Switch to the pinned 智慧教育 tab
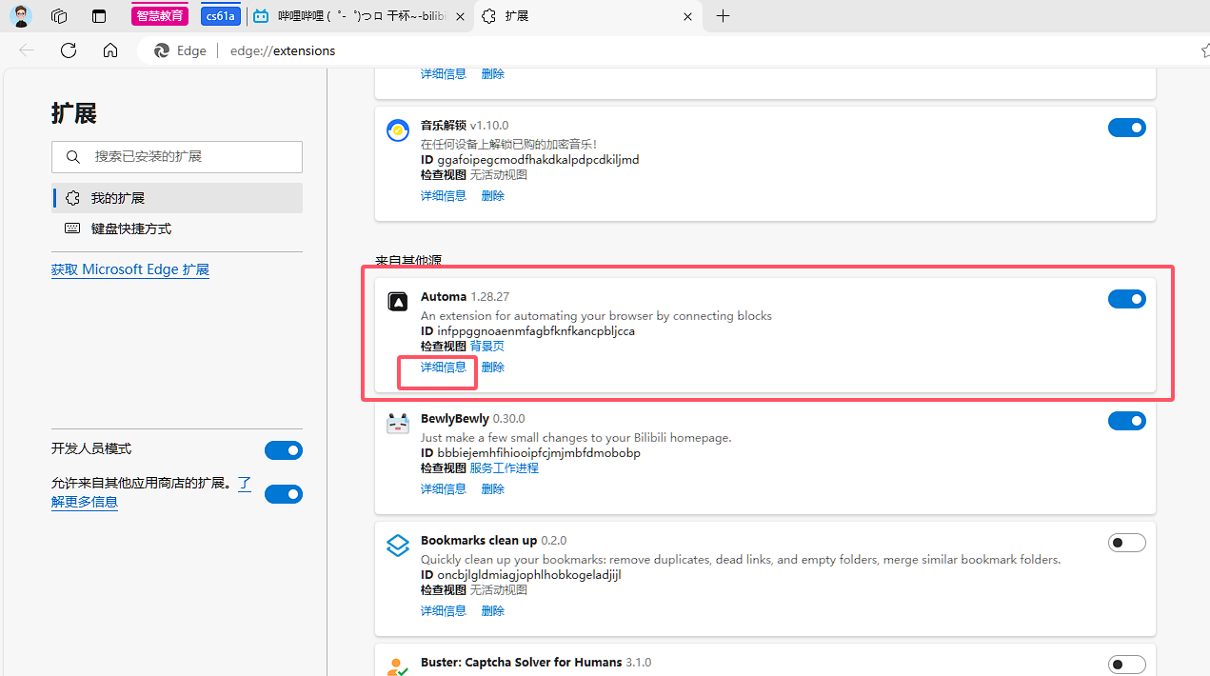This screenshot has height=676, width=1210. pyautogui.click(x=160, y=16)
